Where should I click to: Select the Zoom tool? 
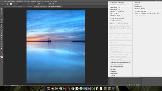click(x=2, y=51)
